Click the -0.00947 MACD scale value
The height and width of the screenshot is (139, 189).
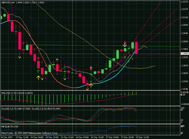(x=185, y=104)
